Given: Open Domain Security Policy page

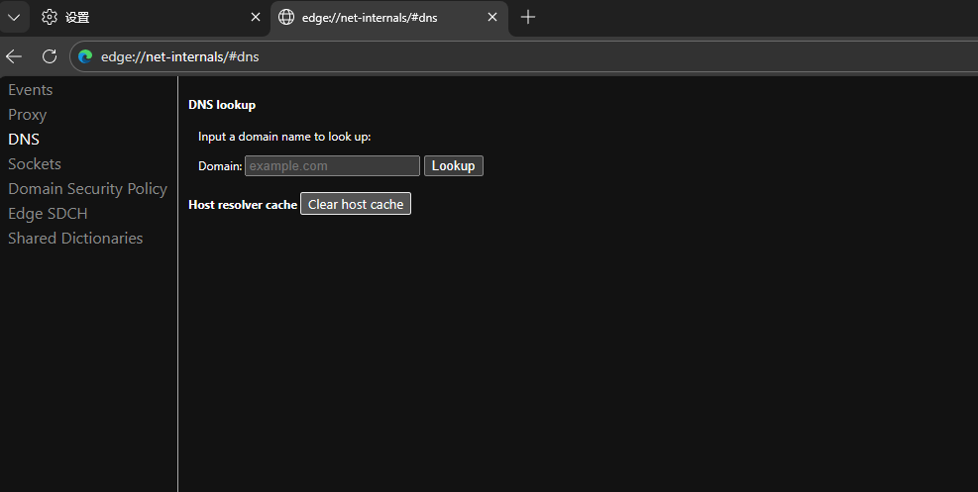Looking at the screenshot, I should pyautogui.click(x=87, y=189).
